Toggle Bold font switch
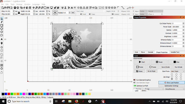 [x=82, y=14]
